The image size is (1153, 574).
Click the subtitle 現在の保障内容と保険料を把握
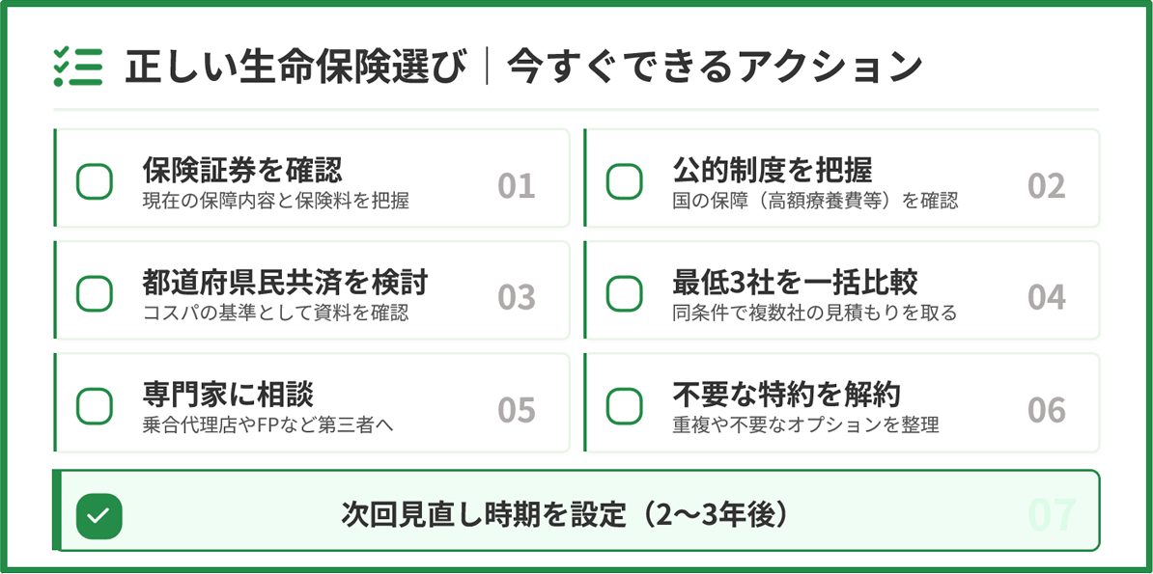(275, 201)
